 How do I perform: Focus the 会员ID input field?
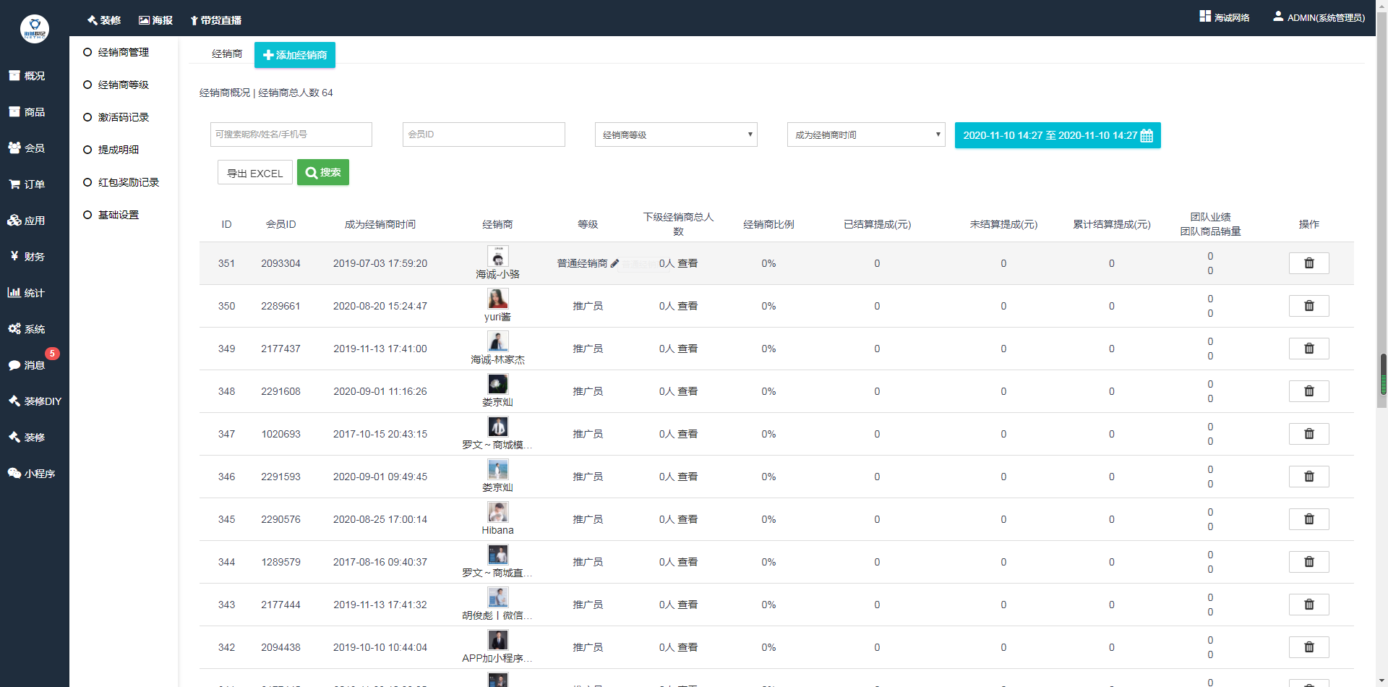point(483,135)
